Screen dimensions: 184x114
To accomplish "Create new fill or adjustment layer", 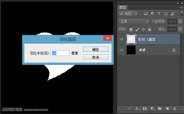I will click(x=152, y=109).
